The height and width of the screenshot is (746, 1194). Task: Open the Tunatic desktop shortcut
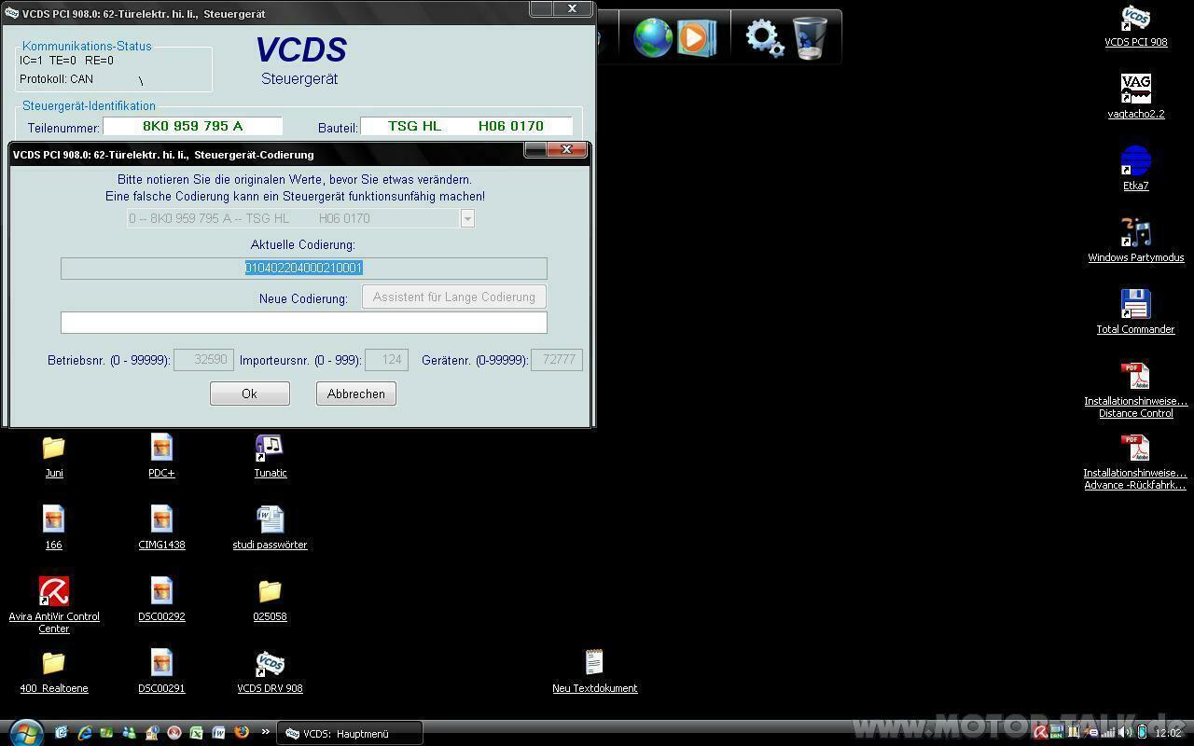270,449
